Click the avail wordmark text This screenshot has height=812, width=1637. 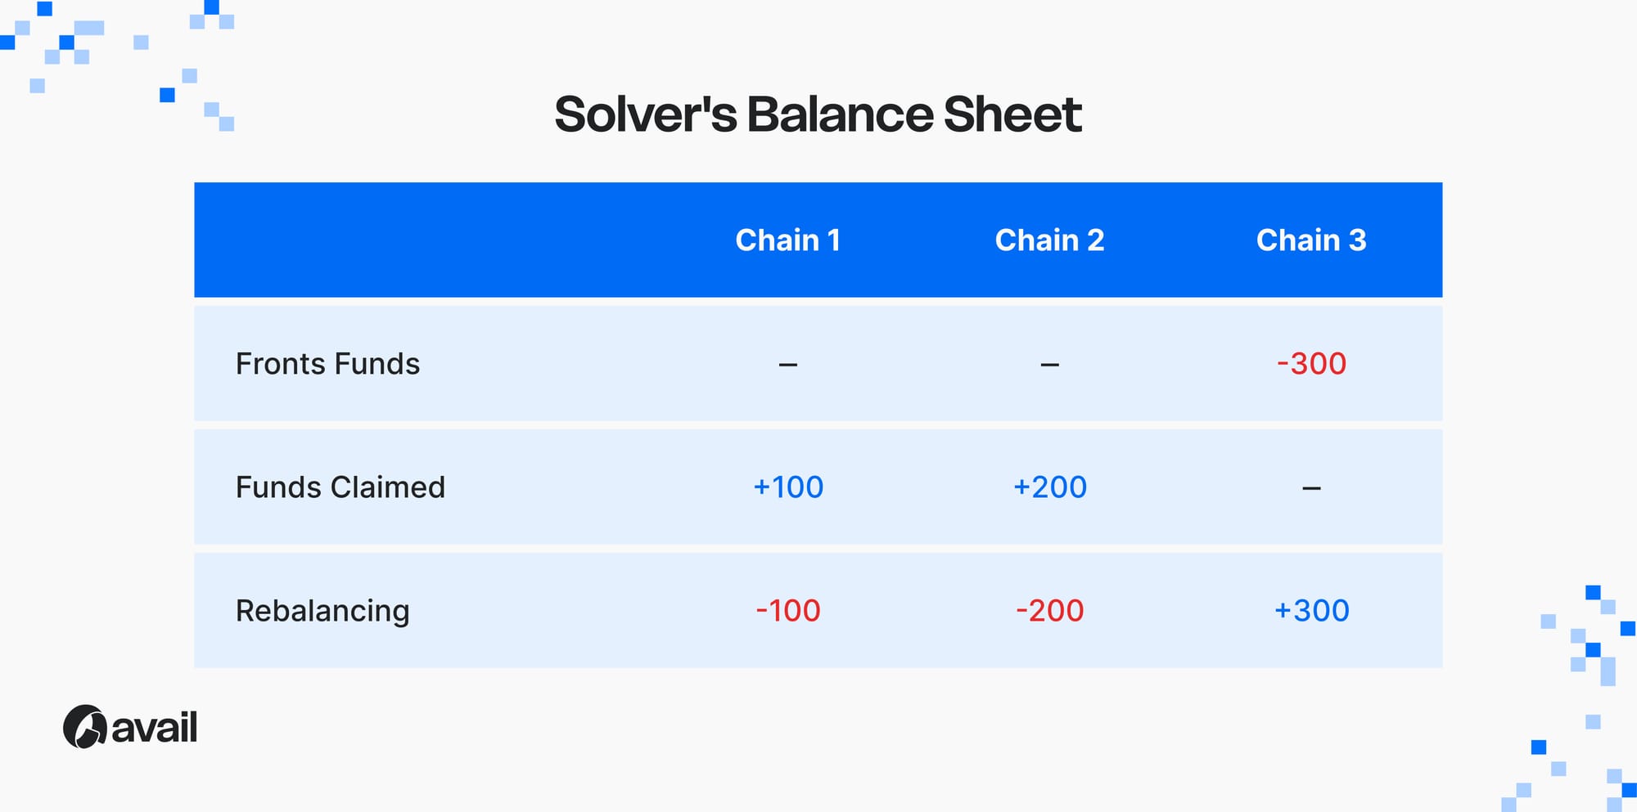click(155, 728)
